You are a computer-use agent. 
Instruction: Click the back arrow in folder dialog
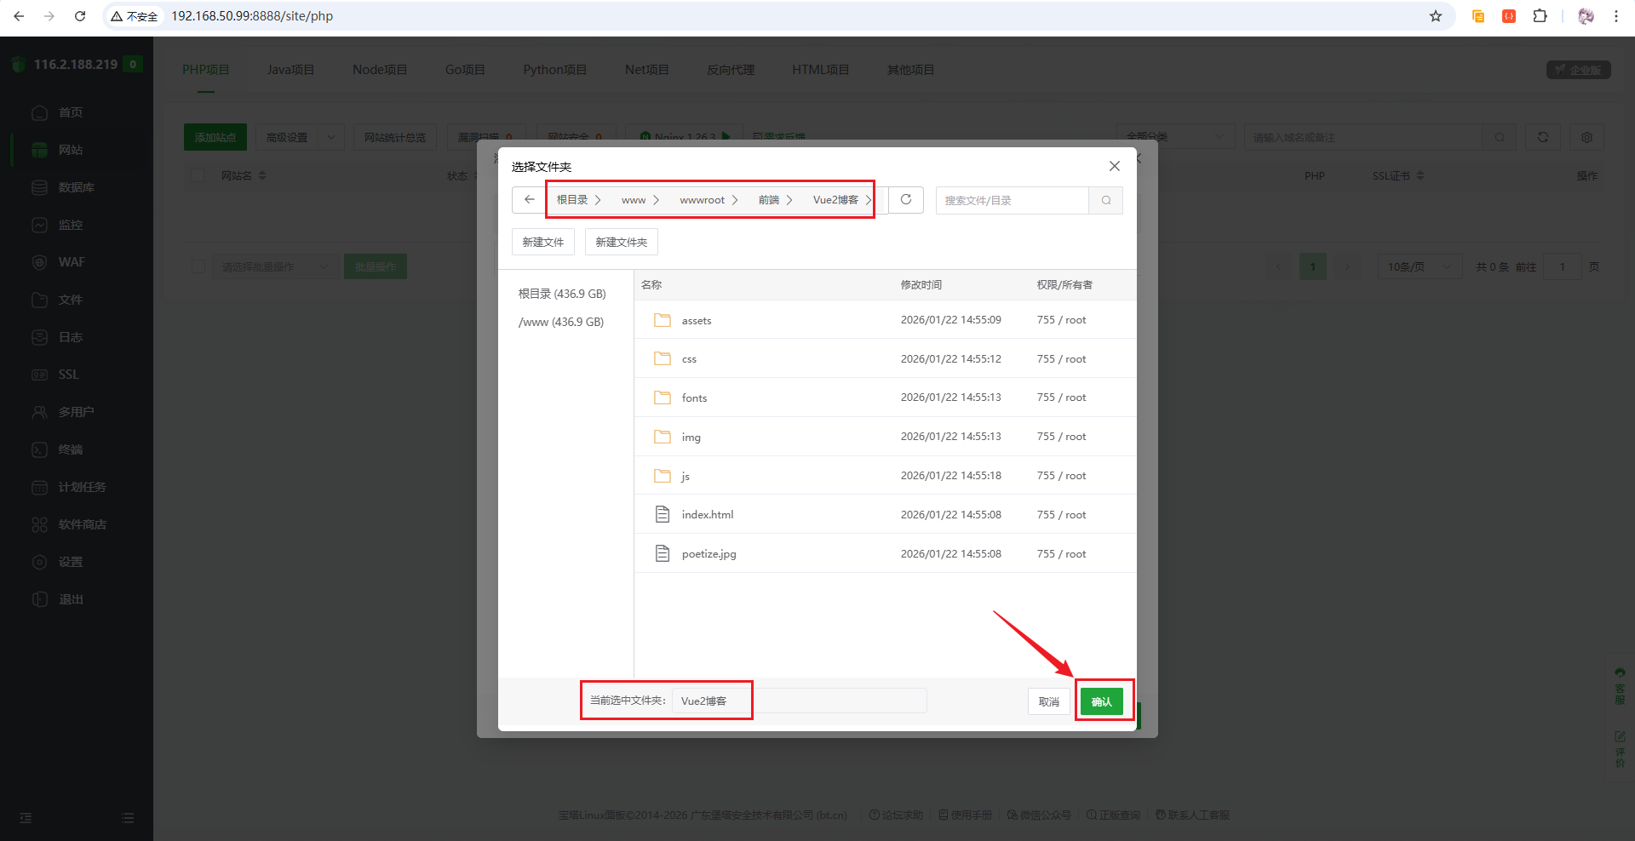click(x=529, y=200)
